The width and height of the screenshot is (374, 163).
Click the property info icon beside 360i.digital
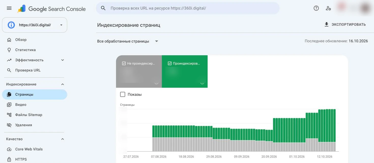pos(11,25)
